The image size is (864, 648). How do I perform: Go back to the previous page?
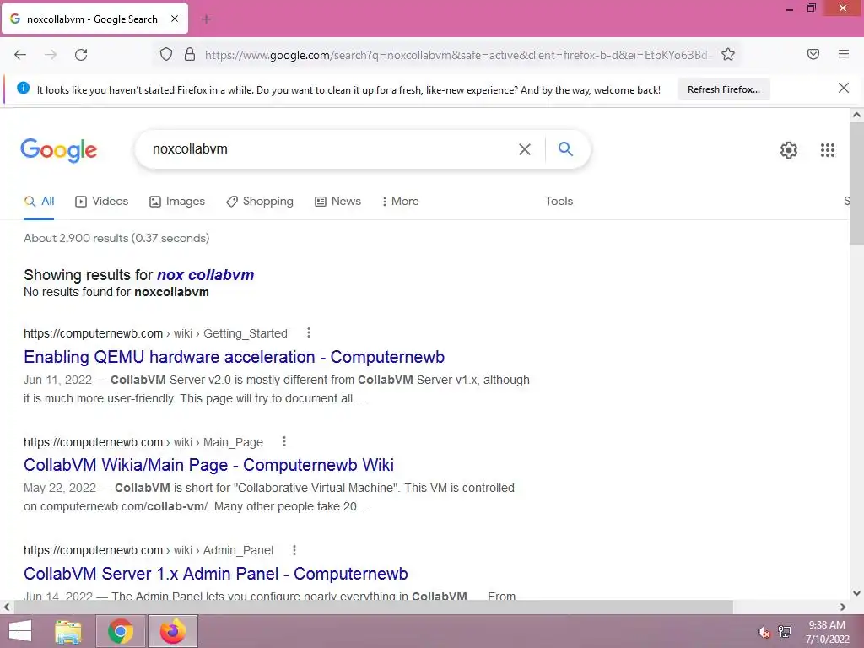(20, 55)
